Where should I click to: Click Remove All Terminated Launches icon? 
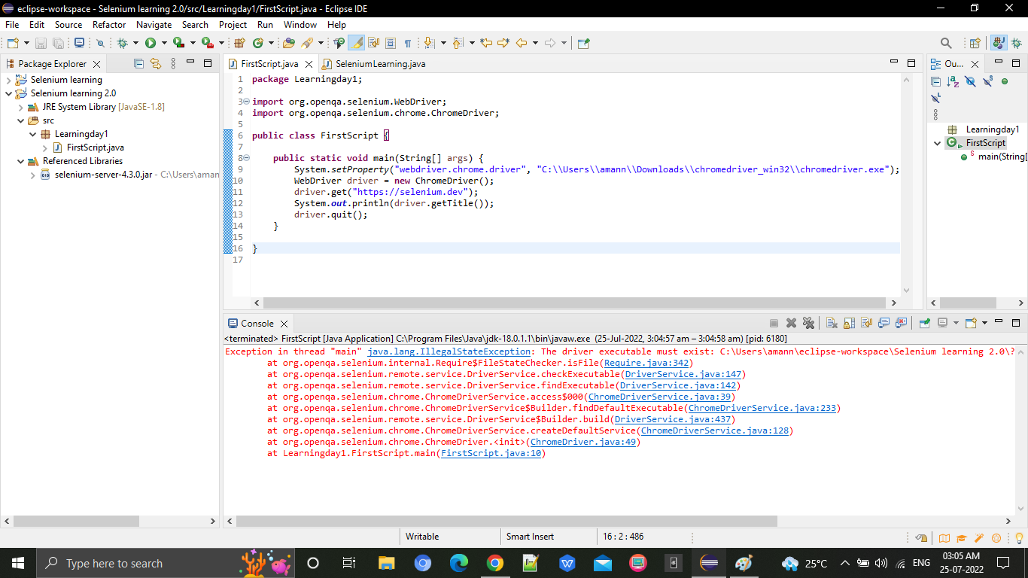pos(808,323)
